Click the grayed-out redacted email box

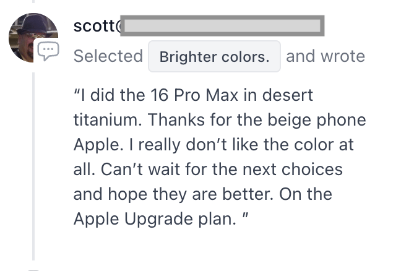coord(222,26)
